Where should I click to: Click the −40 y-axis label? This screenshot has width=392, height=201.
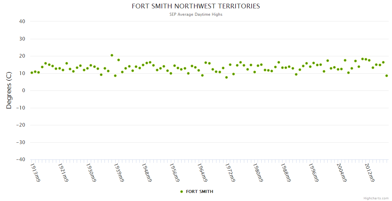[x=20, y=160]
